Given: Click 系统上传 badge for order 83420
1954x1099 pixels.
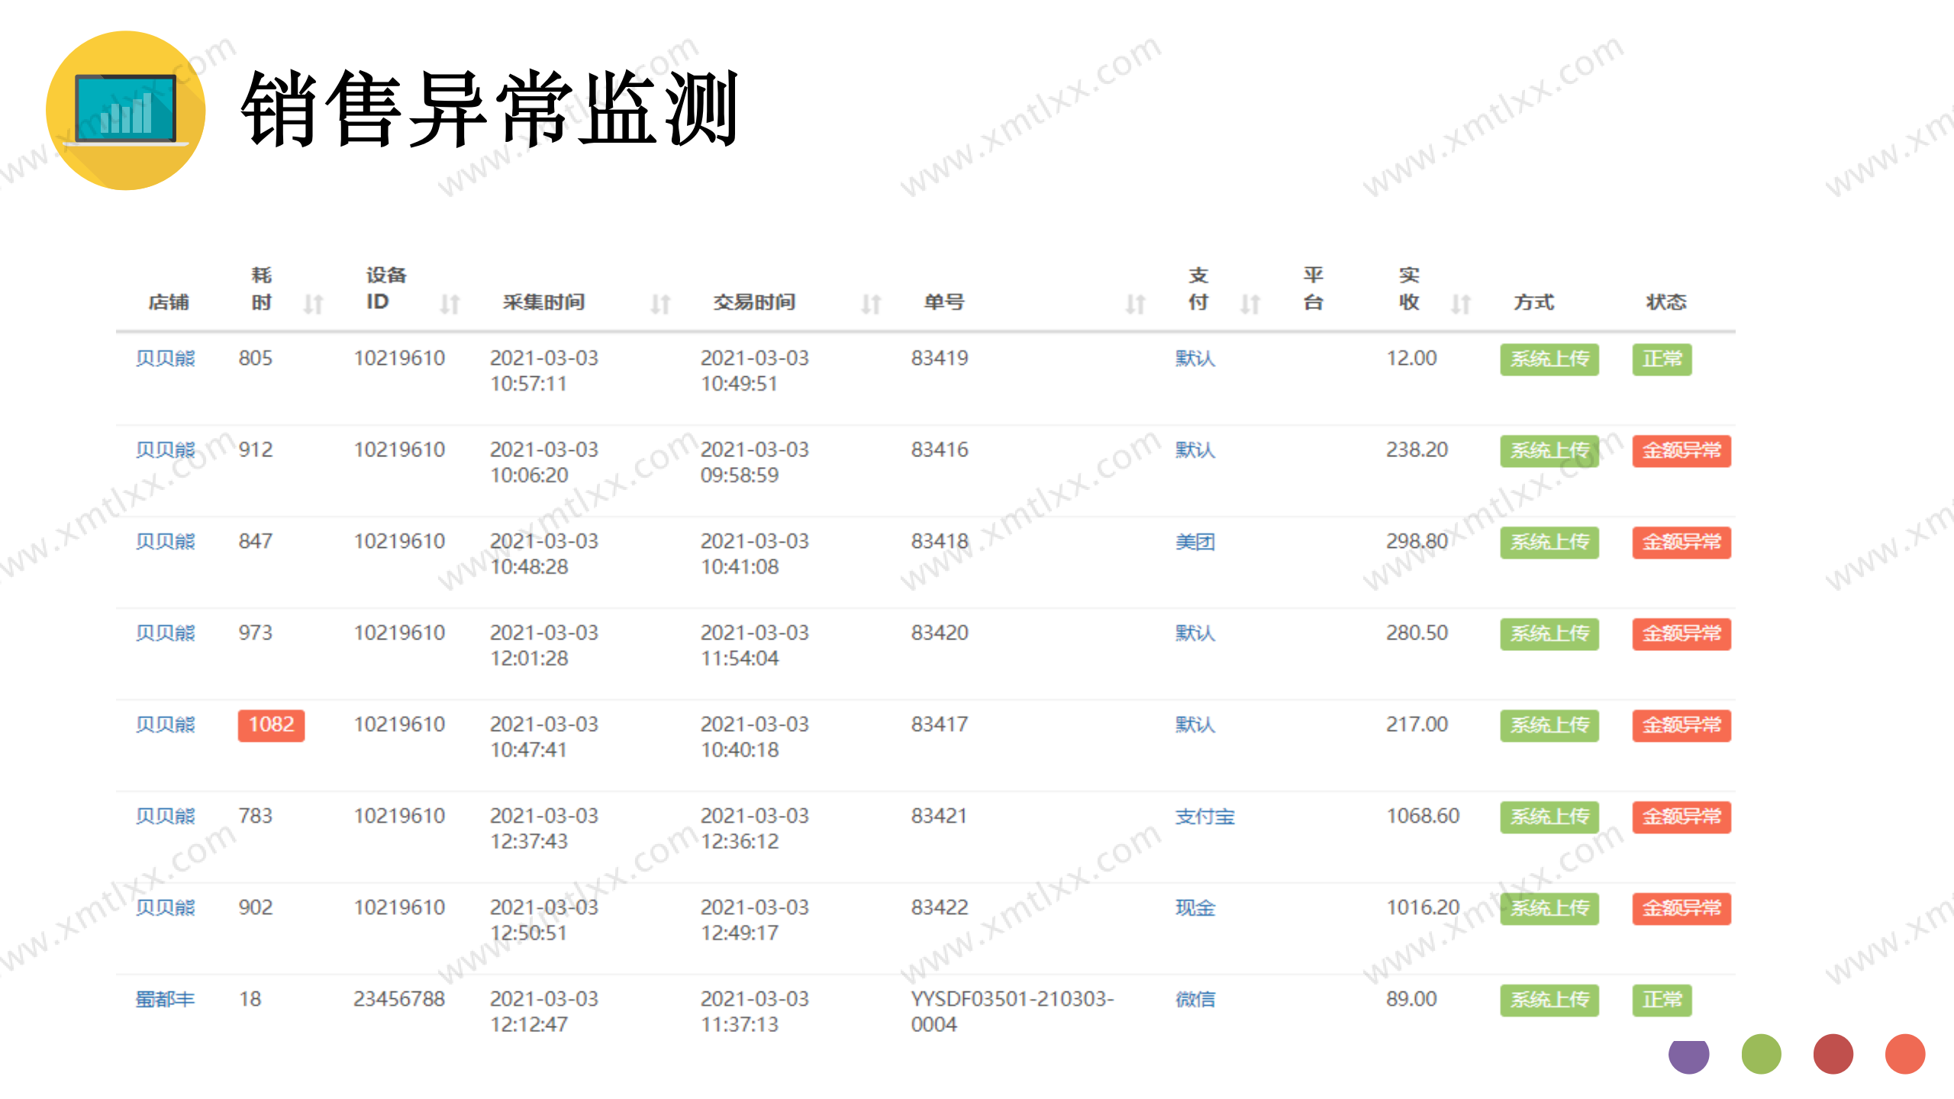Looking at the screenshot, I should tap(1549, 634).
